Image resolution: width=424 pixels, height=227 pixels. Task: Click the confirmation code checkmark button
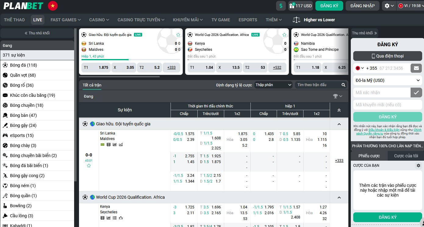click(416, 93)
